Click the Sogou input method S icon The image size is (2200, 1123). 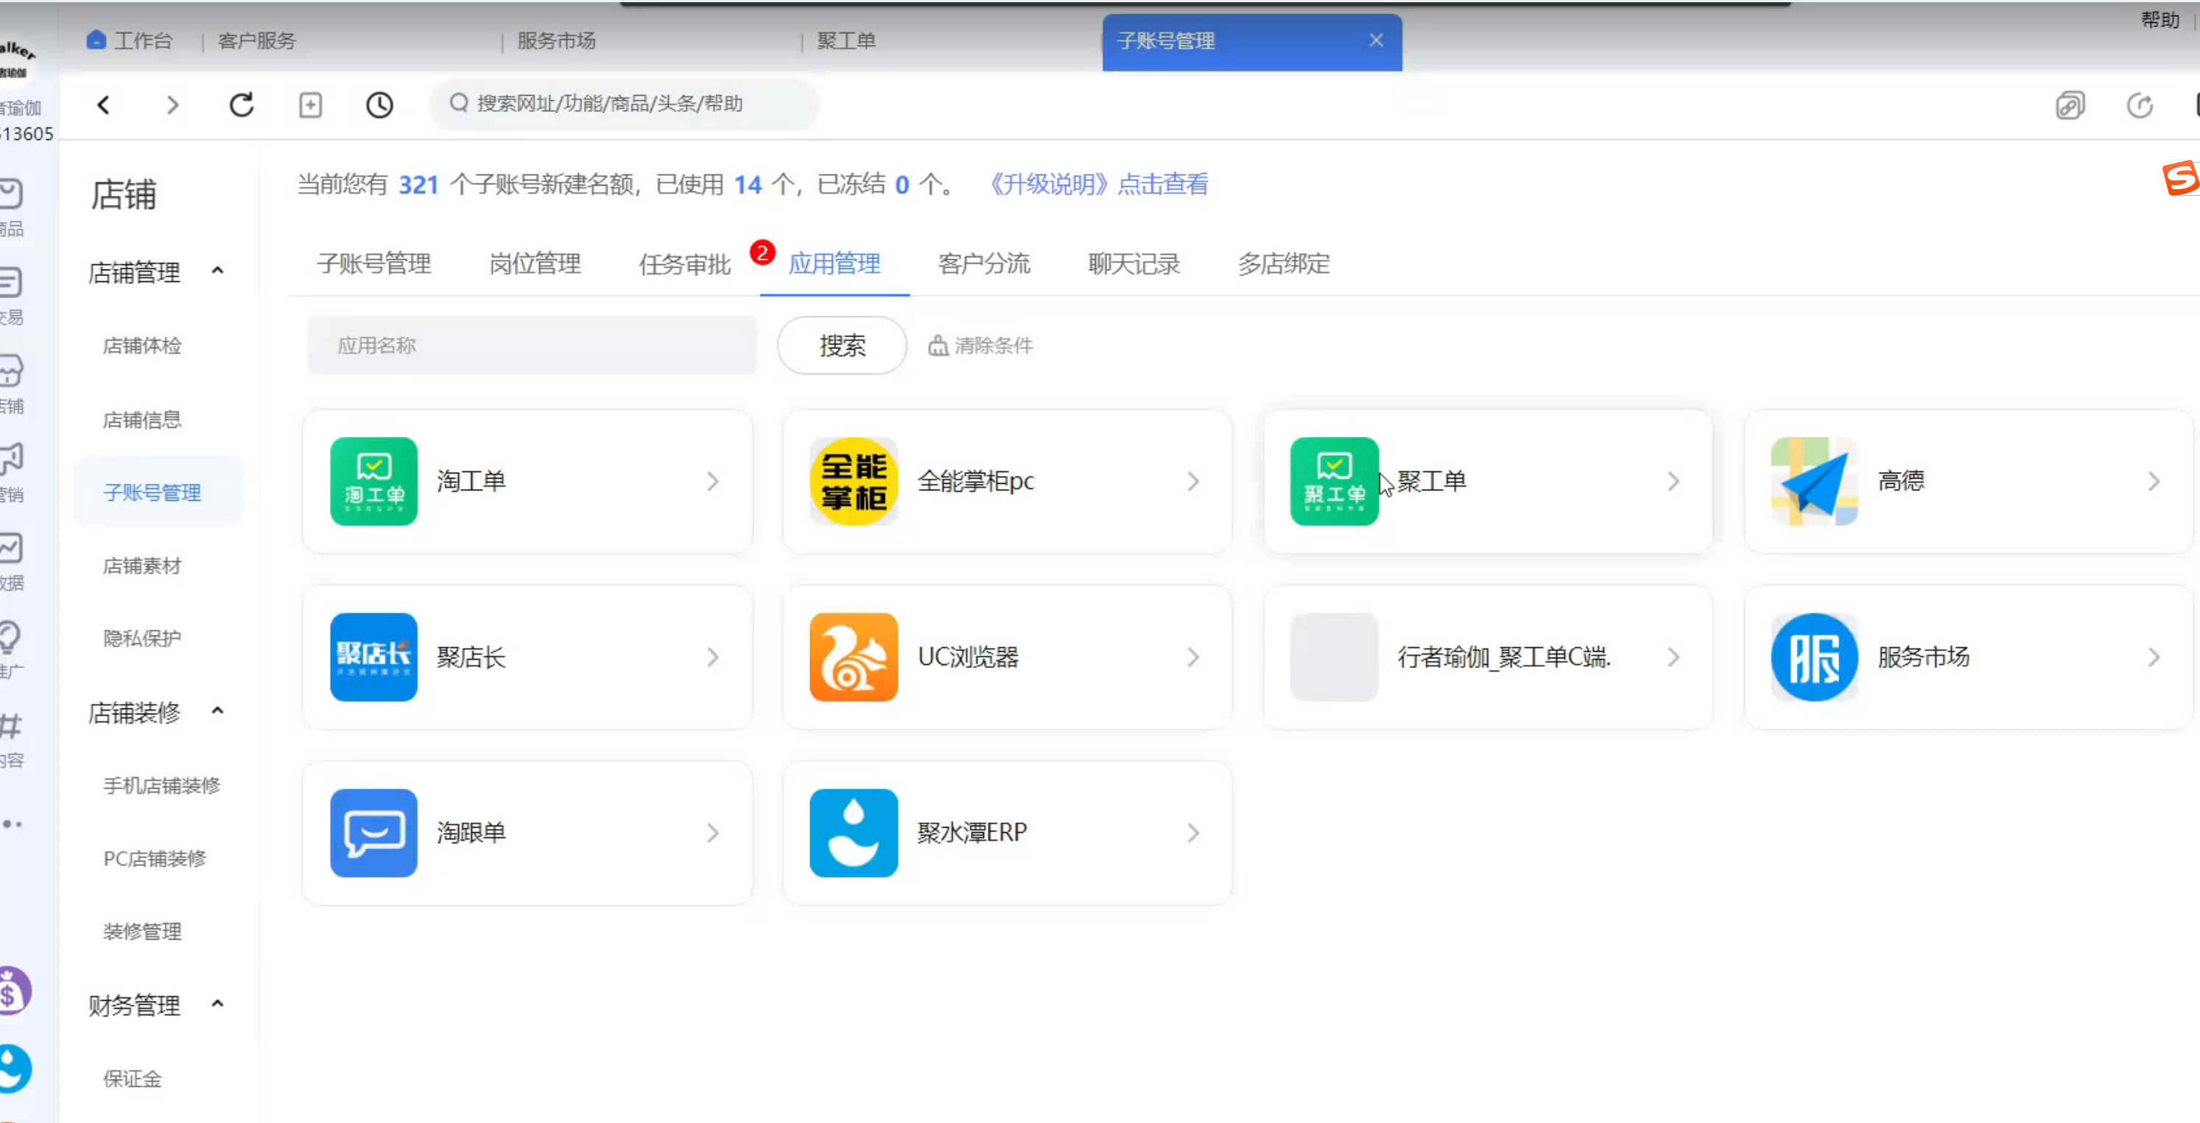click(2180, 177)
